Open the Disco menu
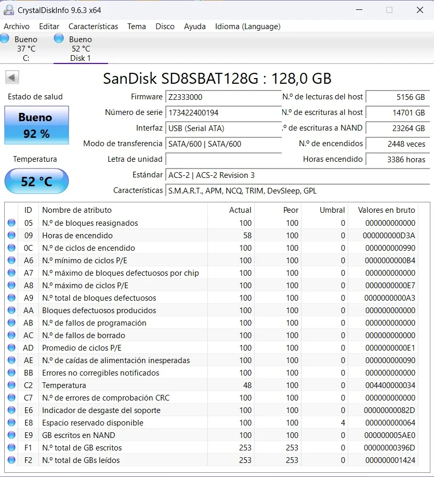This screenshot has height=477, width=434. click(165, 27)
